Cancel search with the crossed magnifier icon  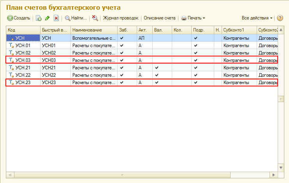[95, 18]
